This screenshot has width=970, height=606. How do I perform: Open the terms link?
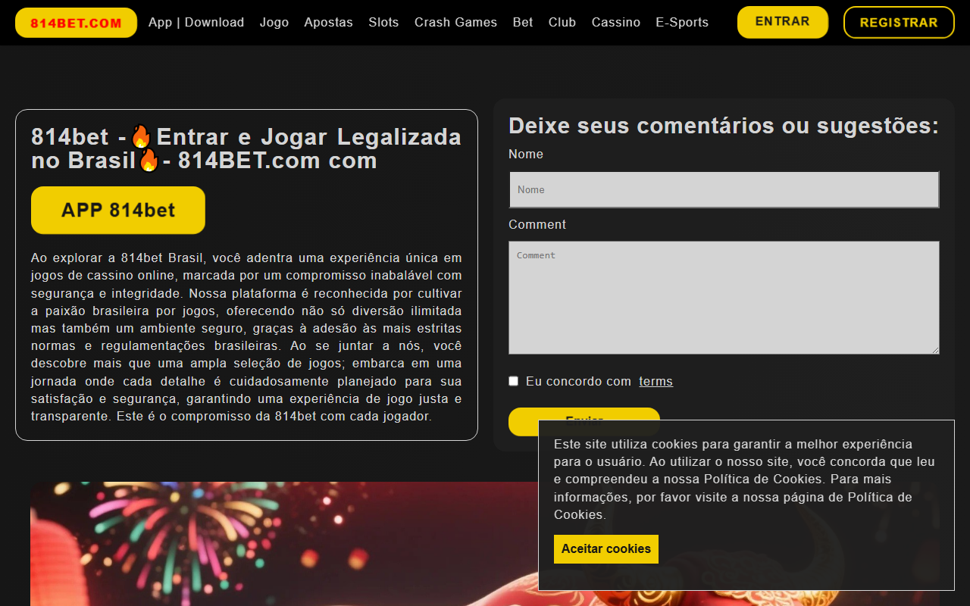[656, 382]
